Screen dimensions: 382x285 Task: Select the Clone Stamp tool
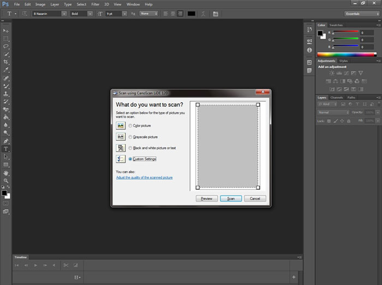pos(6,94)
